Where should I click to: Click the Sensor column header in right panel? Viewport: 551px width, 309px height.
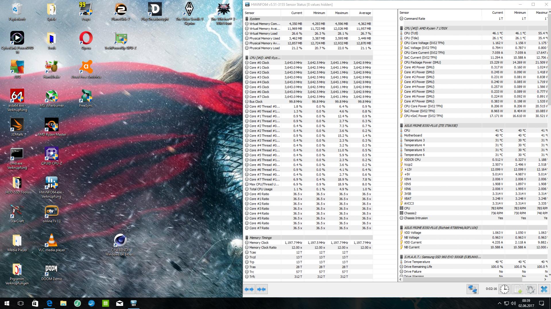pos(440,13)
